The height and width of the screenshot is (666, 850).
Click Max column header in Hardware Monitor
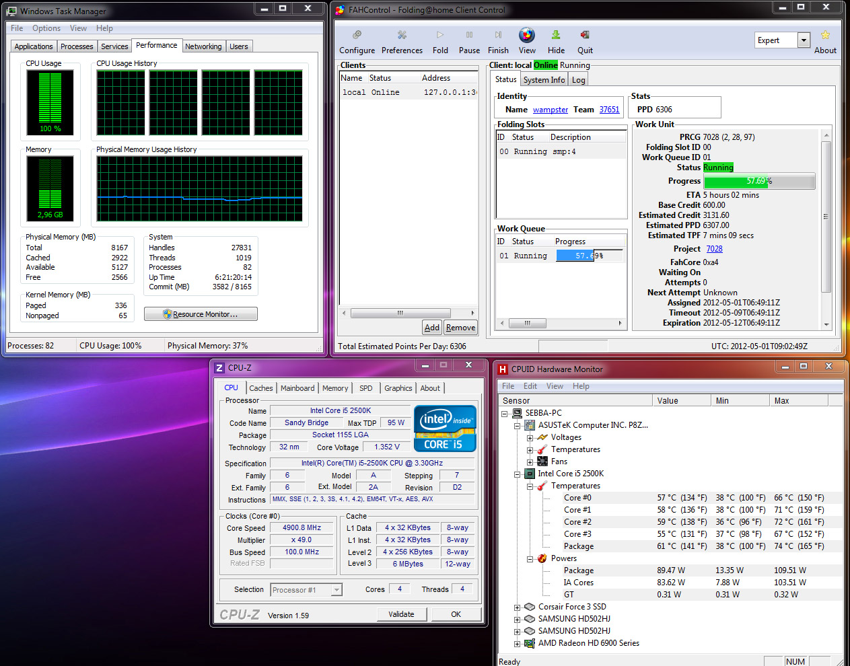799,401
